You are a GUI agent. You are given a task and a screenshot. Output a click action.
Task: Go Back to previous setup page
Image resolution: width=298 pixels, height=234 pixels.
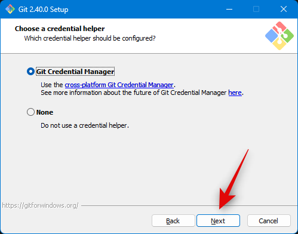pyautogui.click(x=173, y=221)
